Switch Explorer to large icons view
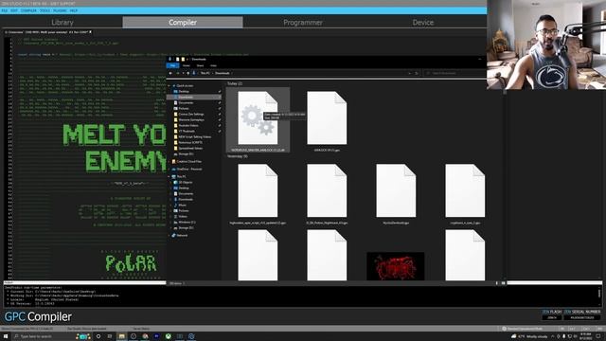The width and height of the screenshot is (606, 341). (x=503, y=283)
